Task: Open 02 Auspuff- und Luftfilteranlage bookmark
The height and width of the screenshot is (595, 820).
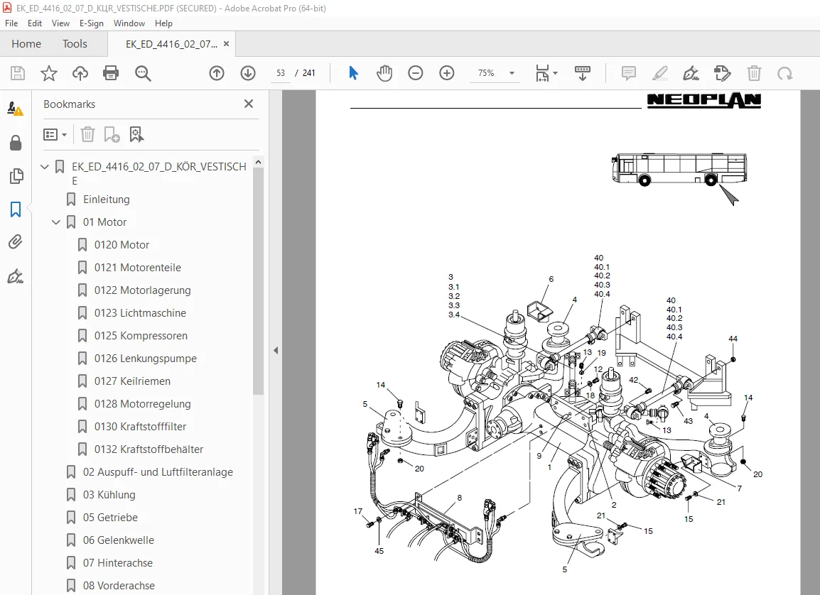Action: point(158,472)
